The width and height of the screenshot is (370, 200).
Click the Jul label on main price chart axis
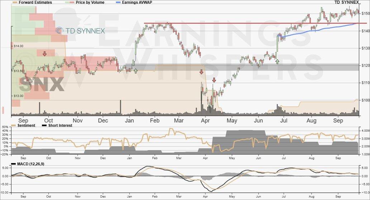click(284, 121)
